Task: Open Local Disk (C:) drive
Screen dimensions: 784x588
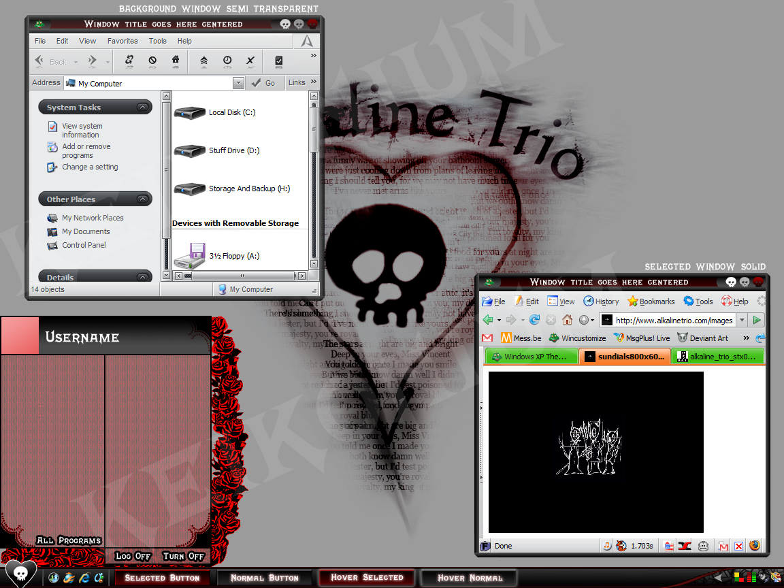Action: (x=214, y=112)
